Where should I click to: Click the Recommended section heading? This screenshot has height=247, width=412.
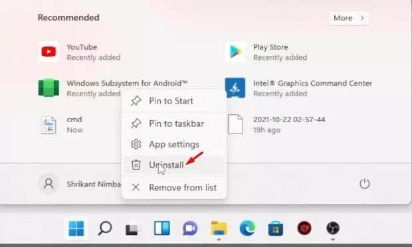[68, 17]
